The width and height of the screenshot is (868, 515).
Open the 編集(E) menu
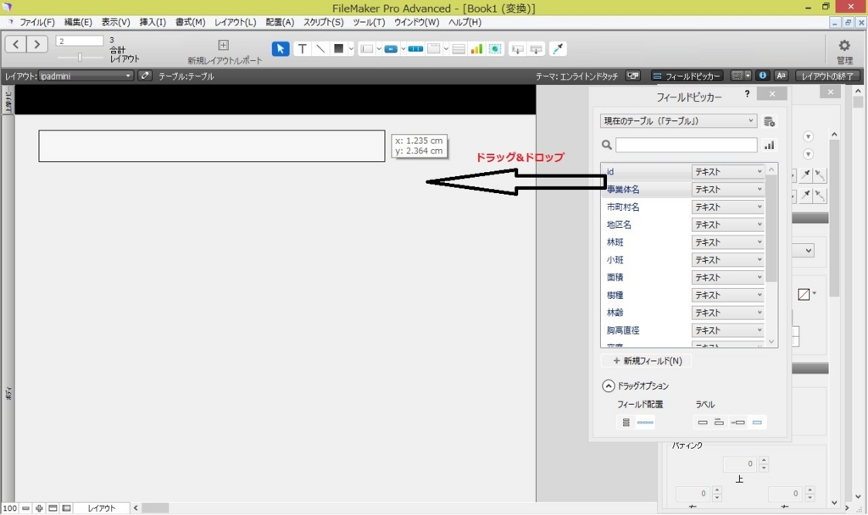click(78, 22)
